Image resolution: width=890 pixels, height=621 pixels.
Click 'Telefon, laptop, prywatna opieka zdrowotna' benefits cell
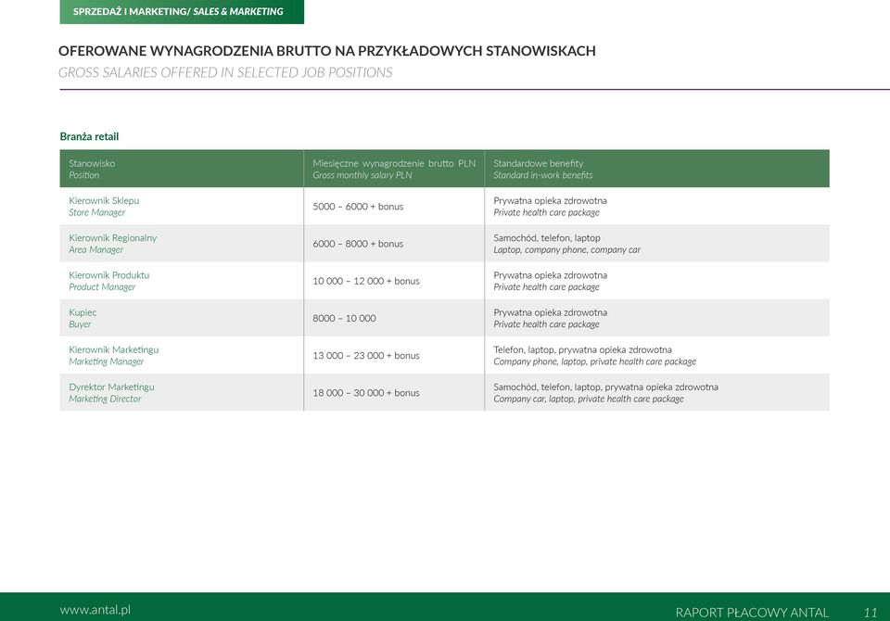pyautogui.click(x=657, y=355)
